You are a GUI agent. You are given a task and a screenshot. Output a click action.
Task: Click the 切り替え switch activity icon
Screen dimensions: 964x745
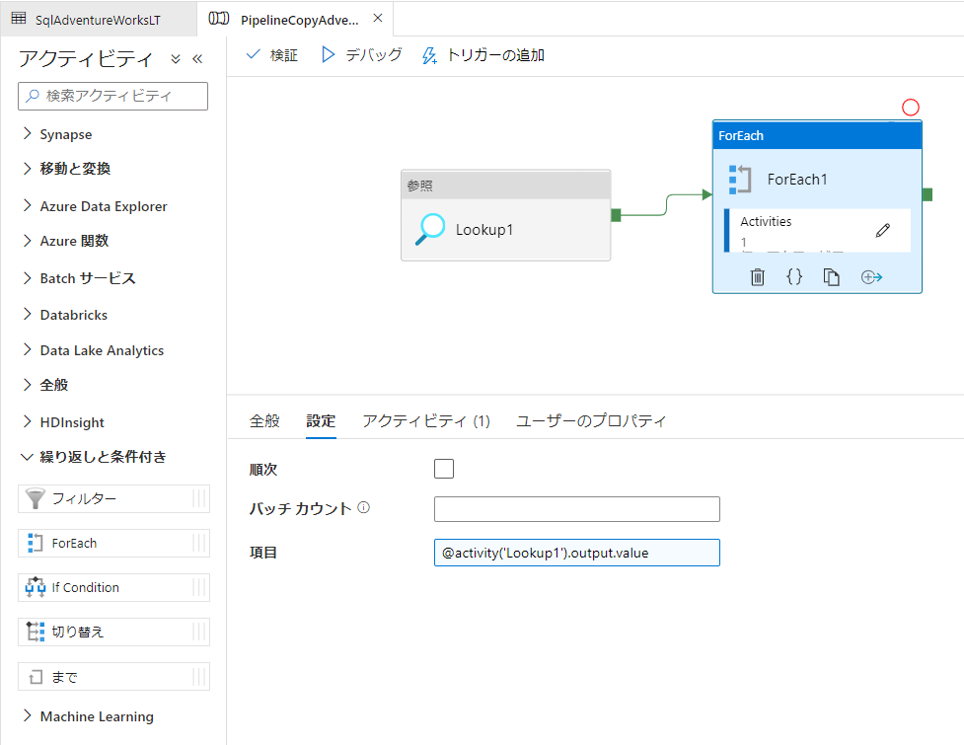36,632
